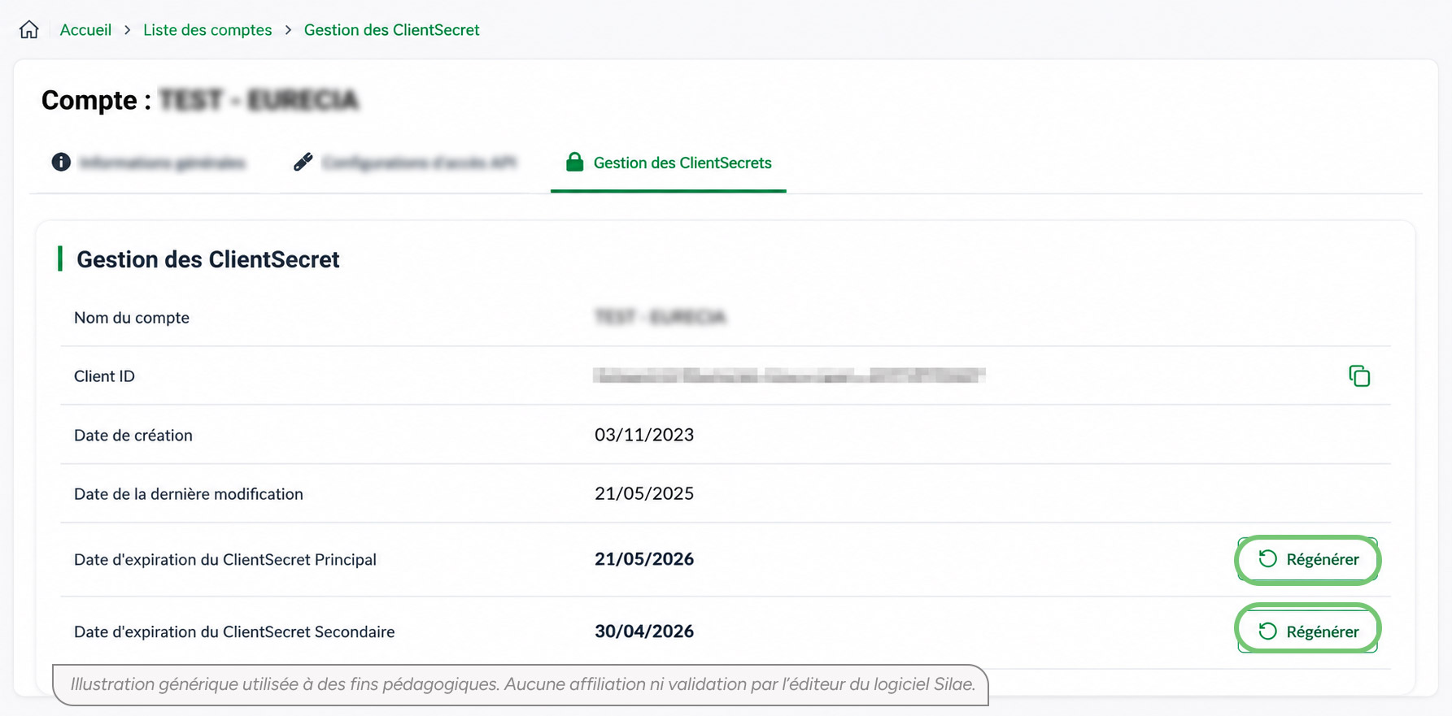Open Liste des comptes breadcrumb link

point(207,30)
